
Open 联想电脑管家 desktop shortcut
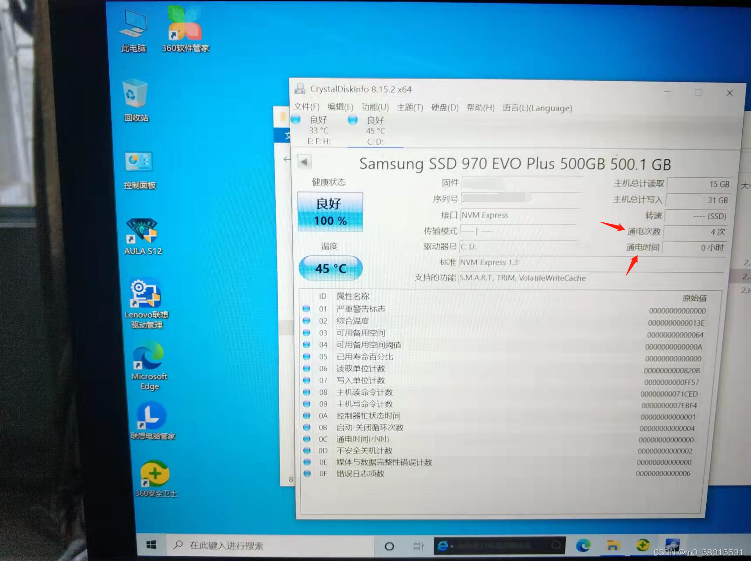pos(152,421)
